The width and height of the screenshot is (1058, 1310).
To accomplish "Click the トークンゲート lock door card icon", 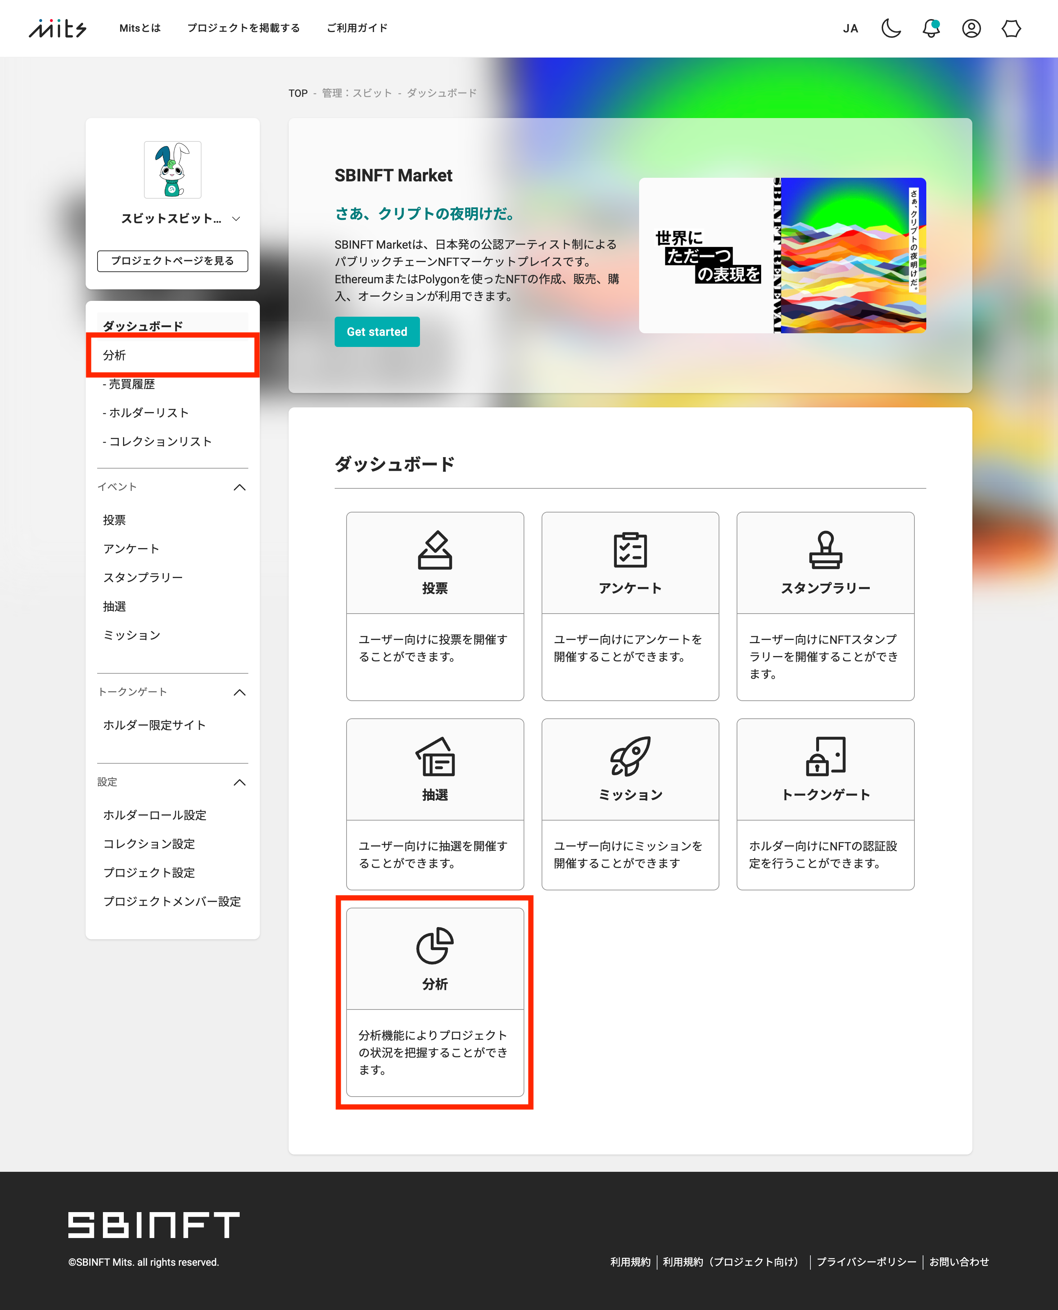I will (x=825, y=756).
